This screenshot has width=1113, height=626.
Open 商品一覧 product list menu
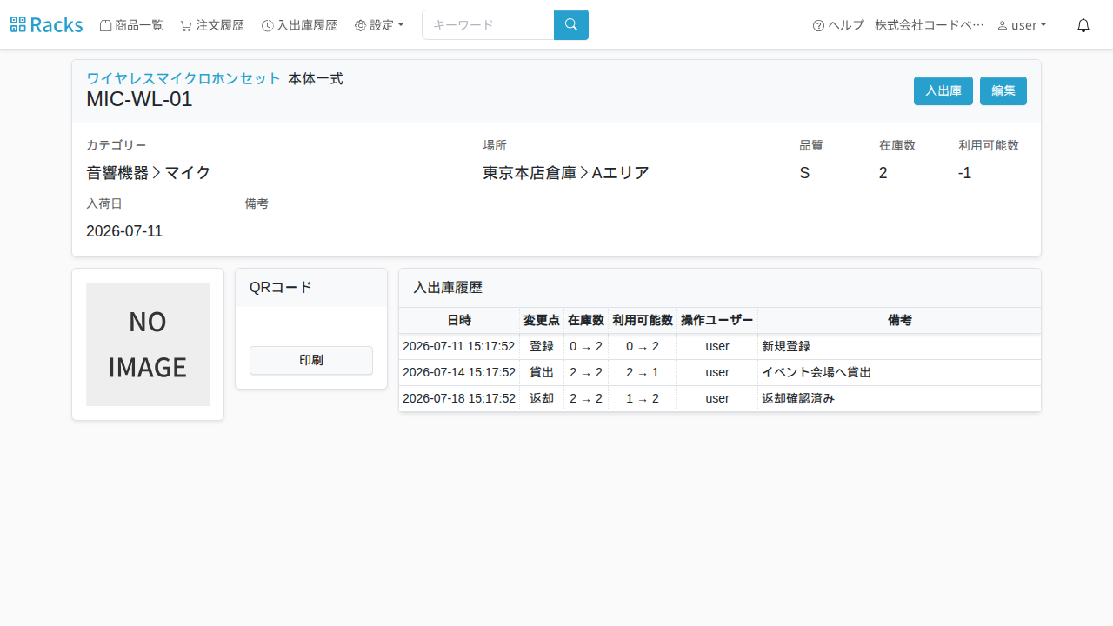[131, 25]
